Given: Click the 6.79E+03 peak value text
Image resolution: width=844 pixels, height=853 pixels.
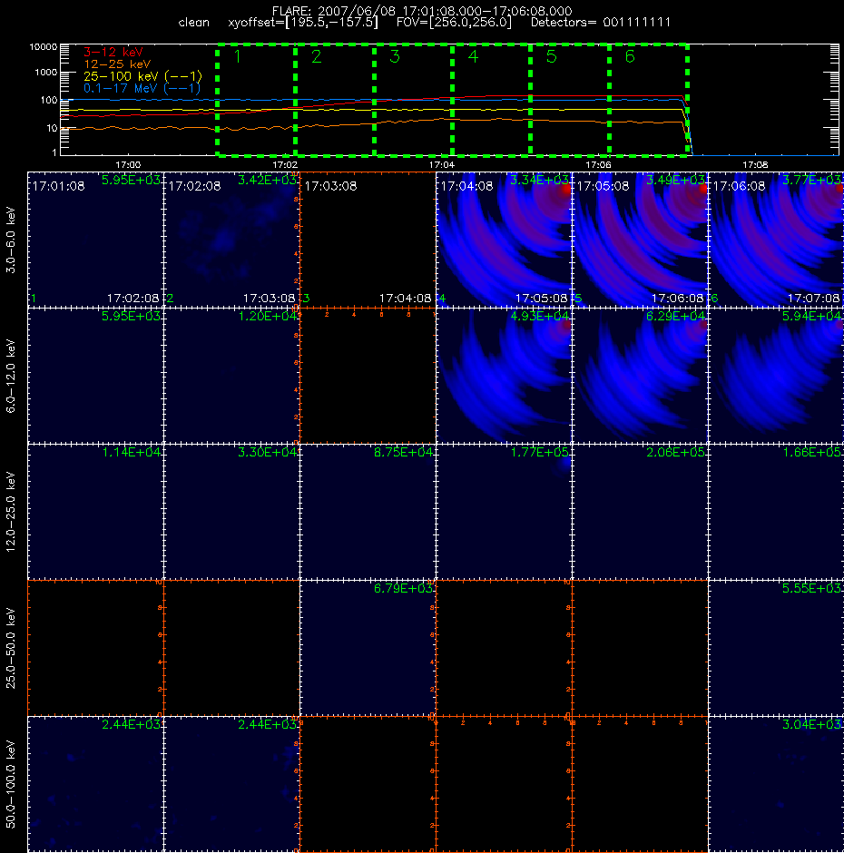Looking at the screenshot, I should 405,588.
